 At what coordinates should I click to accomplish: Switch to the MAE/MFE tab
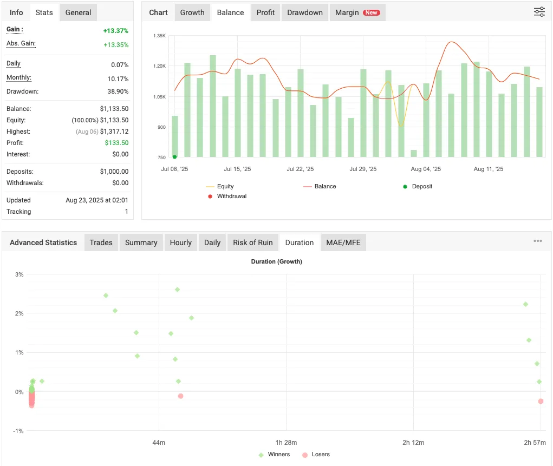343,242
